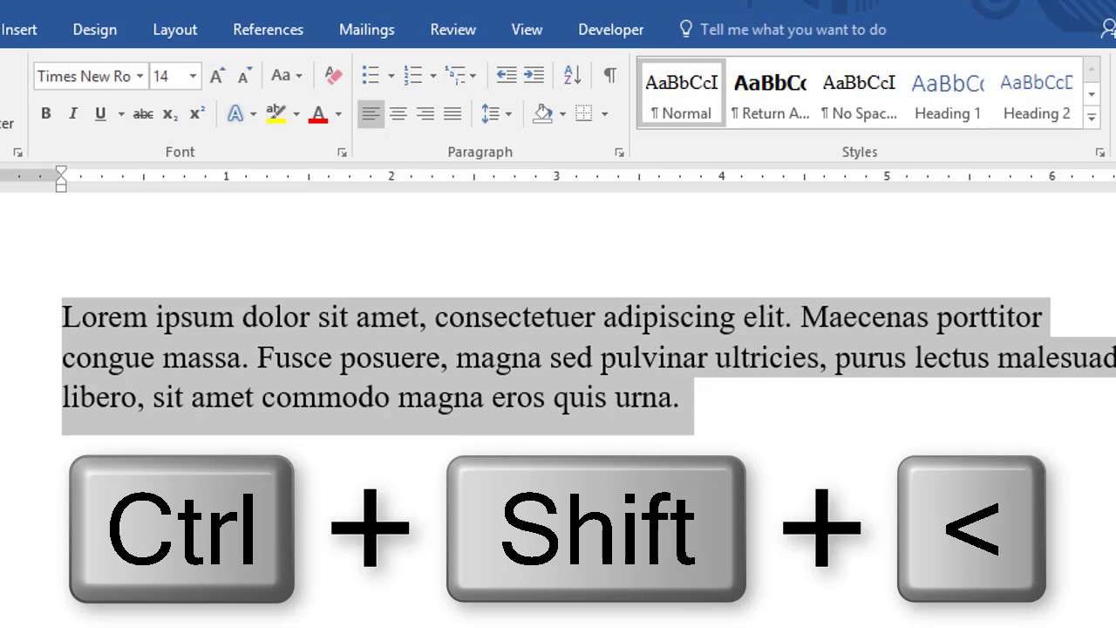Open the Design tab

pos(95,29)
